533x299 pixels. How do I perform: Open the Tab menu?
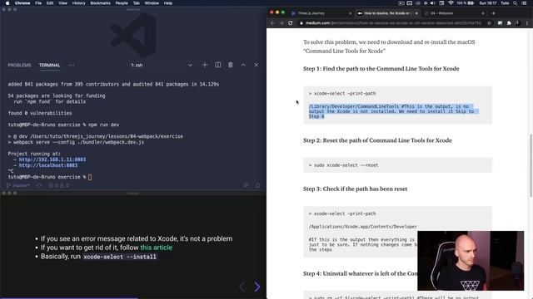[137, 3]
